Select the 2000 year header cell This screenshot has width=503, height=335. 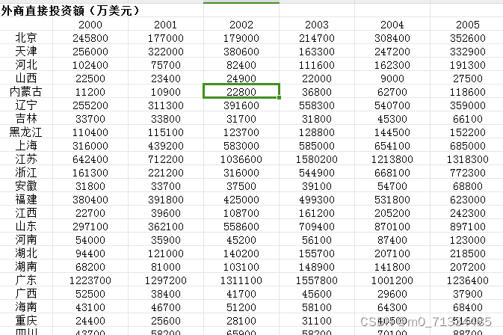pyautogui.click(x=90, y=25)
